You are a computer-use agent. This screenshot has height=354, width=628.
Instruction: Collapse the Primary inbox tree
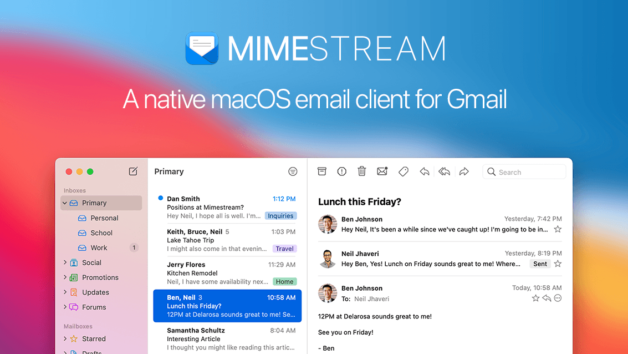pyautogui.click(x=65, y=203)
